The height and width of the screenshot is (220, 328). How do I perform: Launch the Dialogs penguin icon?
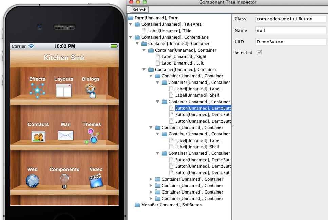[91, 91]
